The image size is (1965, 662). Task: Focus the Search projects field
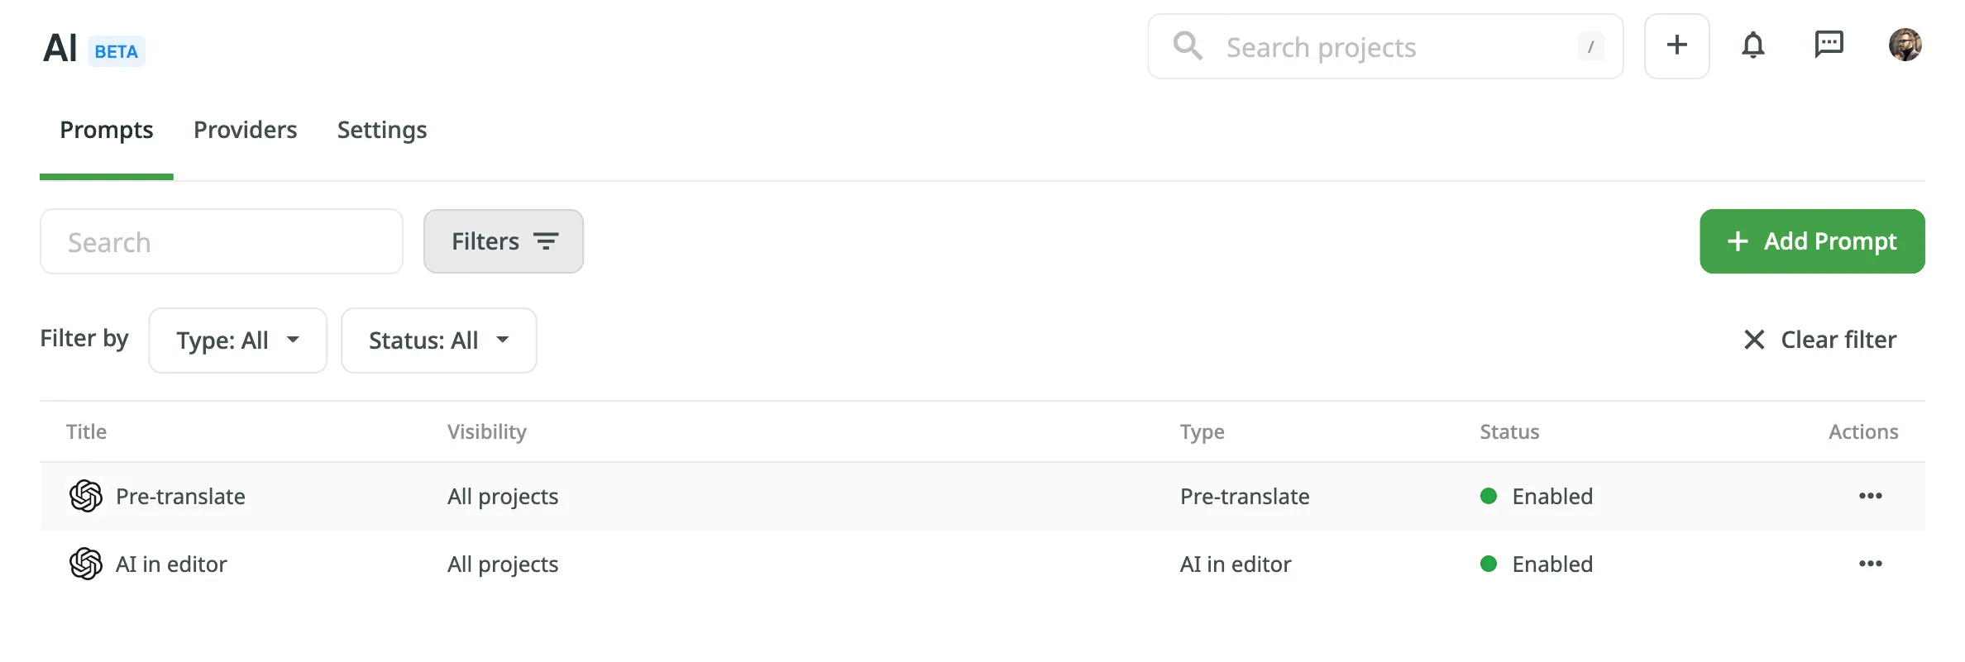(x=1385, y=46)
